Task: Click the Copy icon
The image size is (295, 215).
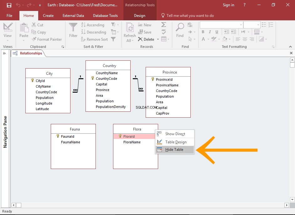Action: [34, 32]
